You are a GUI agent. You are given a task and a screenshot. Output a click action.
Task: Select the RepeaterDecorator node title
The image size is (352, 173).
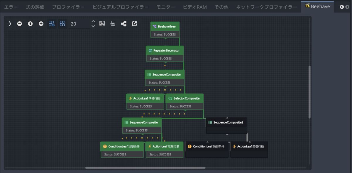pos(166,50)
